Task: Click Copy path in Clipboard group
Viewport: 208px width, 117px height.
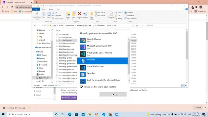Action: point(57,15)
